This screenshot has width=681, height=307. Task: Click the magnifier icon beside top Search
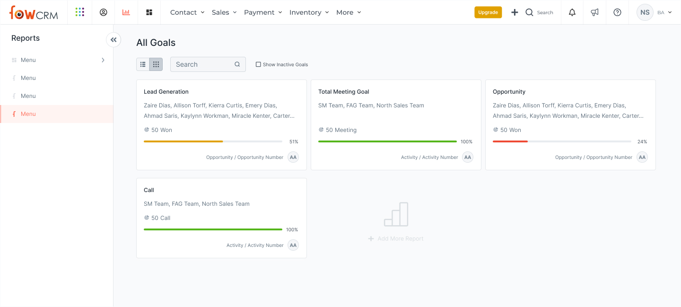[529, 12]
